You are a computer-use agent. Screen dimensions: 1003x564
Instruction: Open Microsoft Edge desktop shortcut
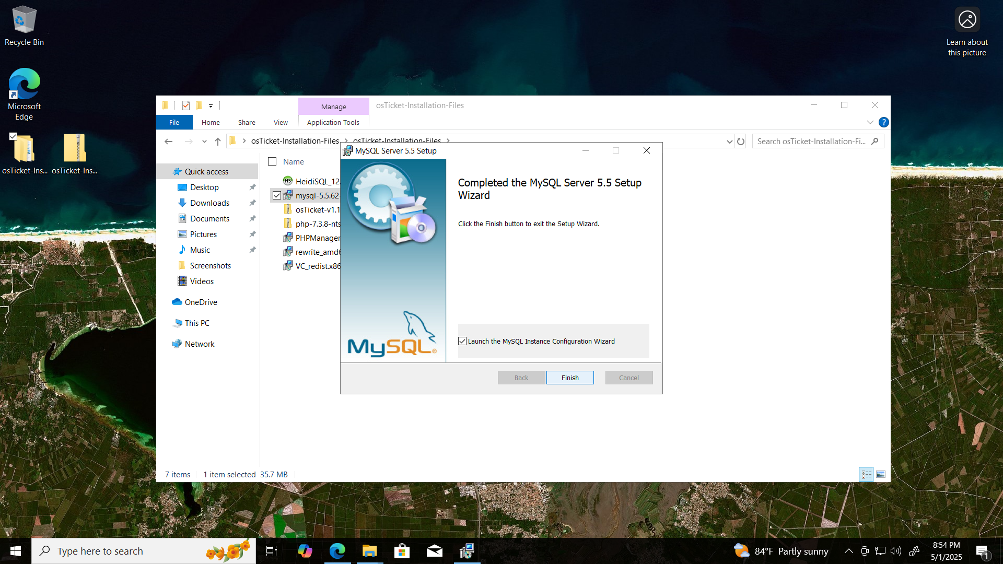pos(24,94)
